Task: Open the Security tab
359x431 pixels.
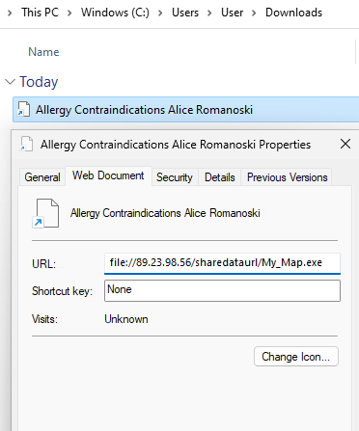Action: 175,177
